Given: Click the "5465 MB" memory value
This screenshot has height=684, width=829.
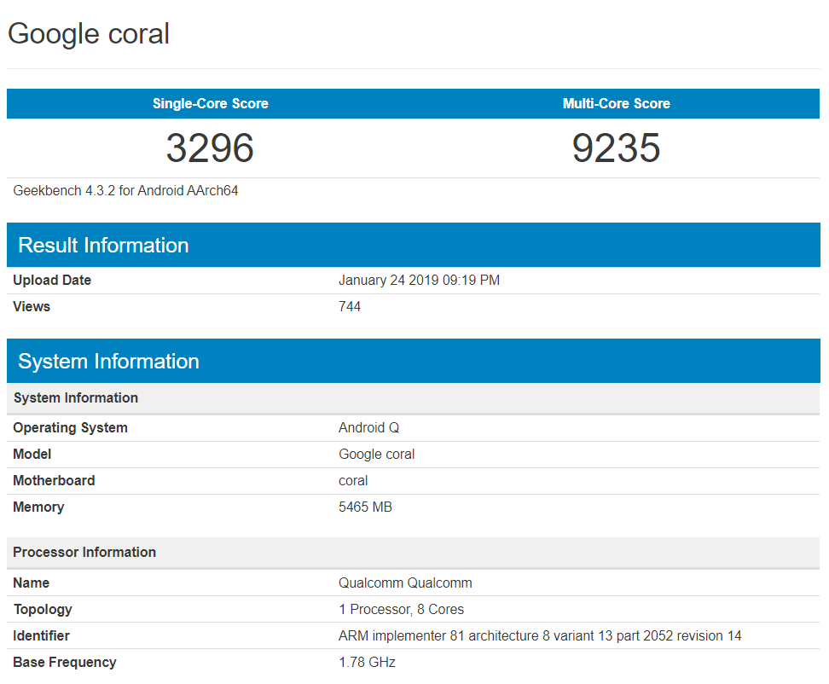Looking at the screenshot, I should [365, 507].
